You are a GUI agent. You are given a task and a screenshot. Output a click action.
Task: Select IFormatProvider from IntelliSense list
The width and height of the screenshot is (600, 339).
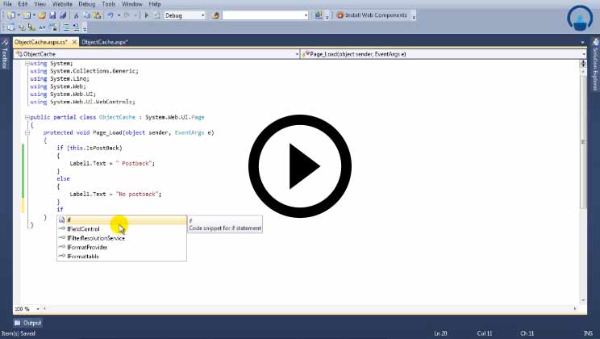[87, 247]
